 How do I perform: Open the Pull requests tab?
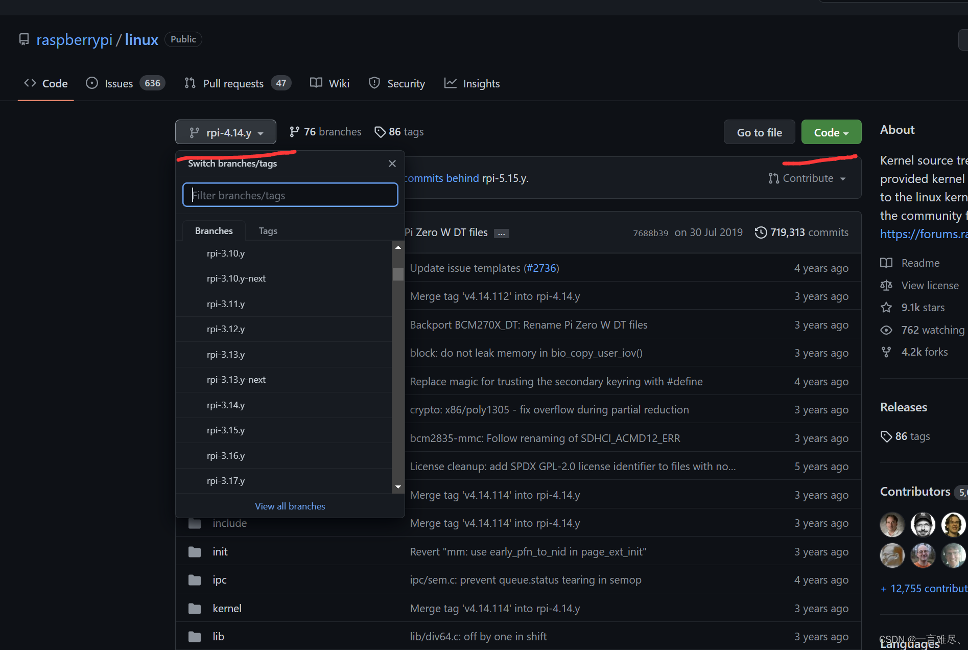point(238,83)
